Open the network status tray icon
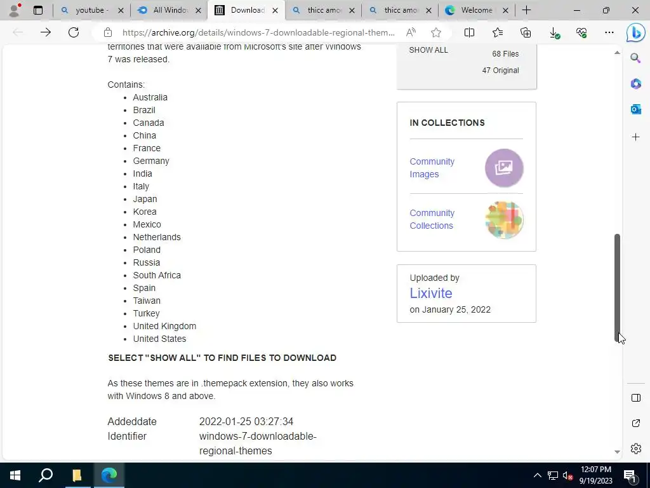 pos(553,475)
